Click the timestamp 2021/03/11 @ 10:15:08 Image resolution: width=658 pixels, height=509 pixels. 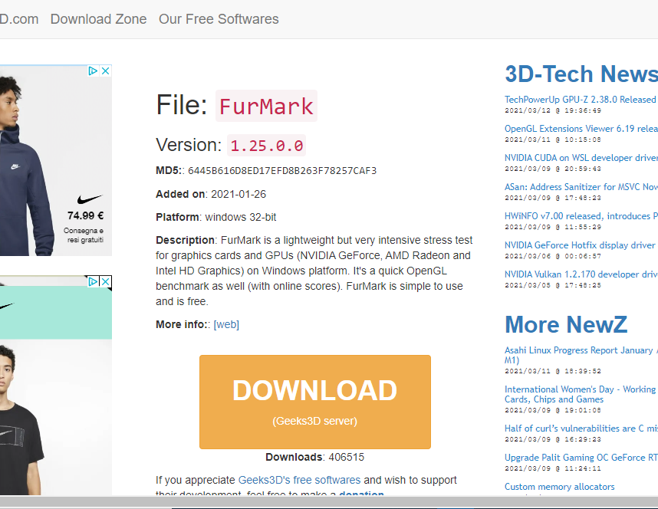click(x=553, y=140)
